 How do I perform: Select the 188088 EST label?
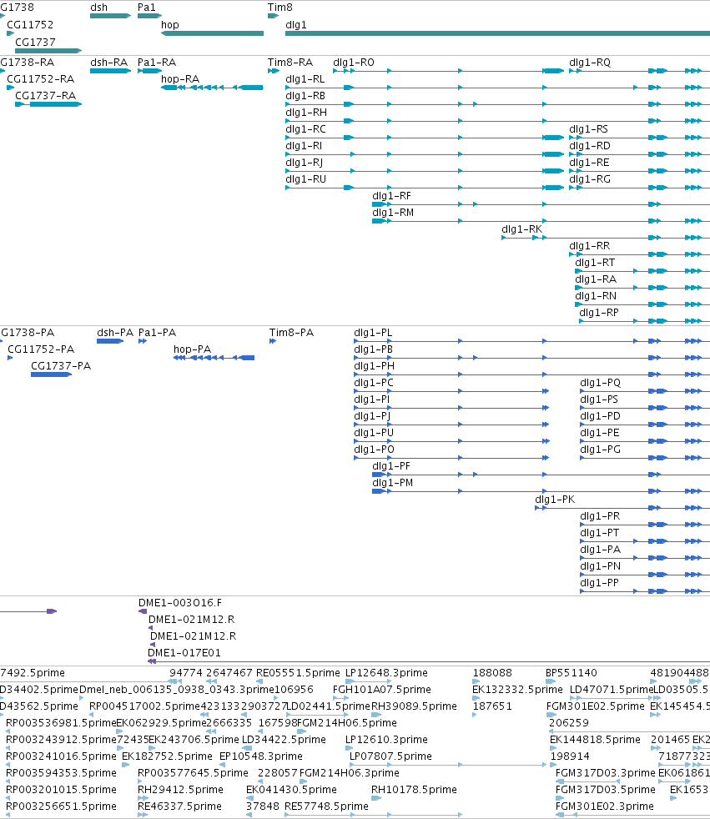[492, 673]
